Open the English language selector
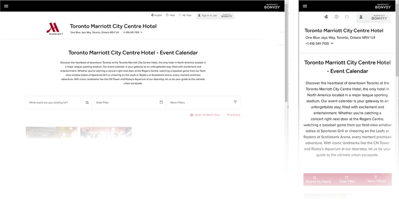 157,15
